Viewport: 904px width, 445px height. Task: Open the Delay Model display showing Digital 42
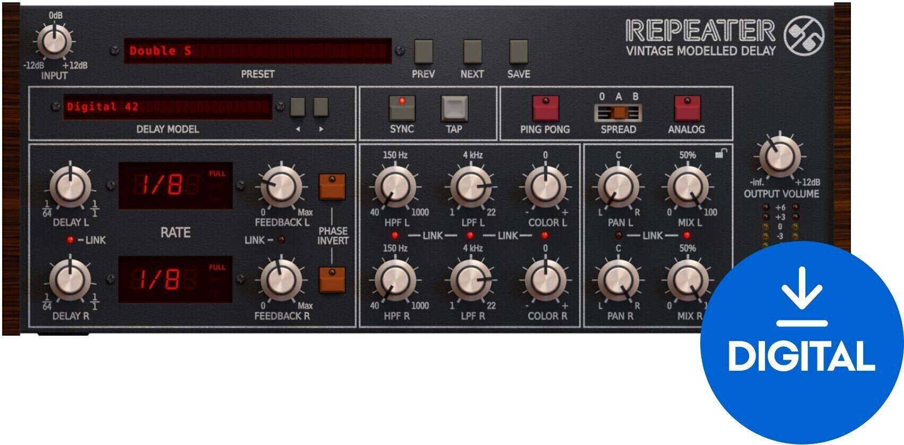pyautogui.click(x=167, y=107)
